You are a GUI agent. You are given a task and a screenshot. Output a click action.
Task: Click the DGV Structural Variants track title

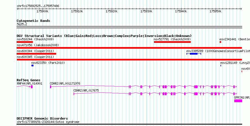tap(104, 36)
